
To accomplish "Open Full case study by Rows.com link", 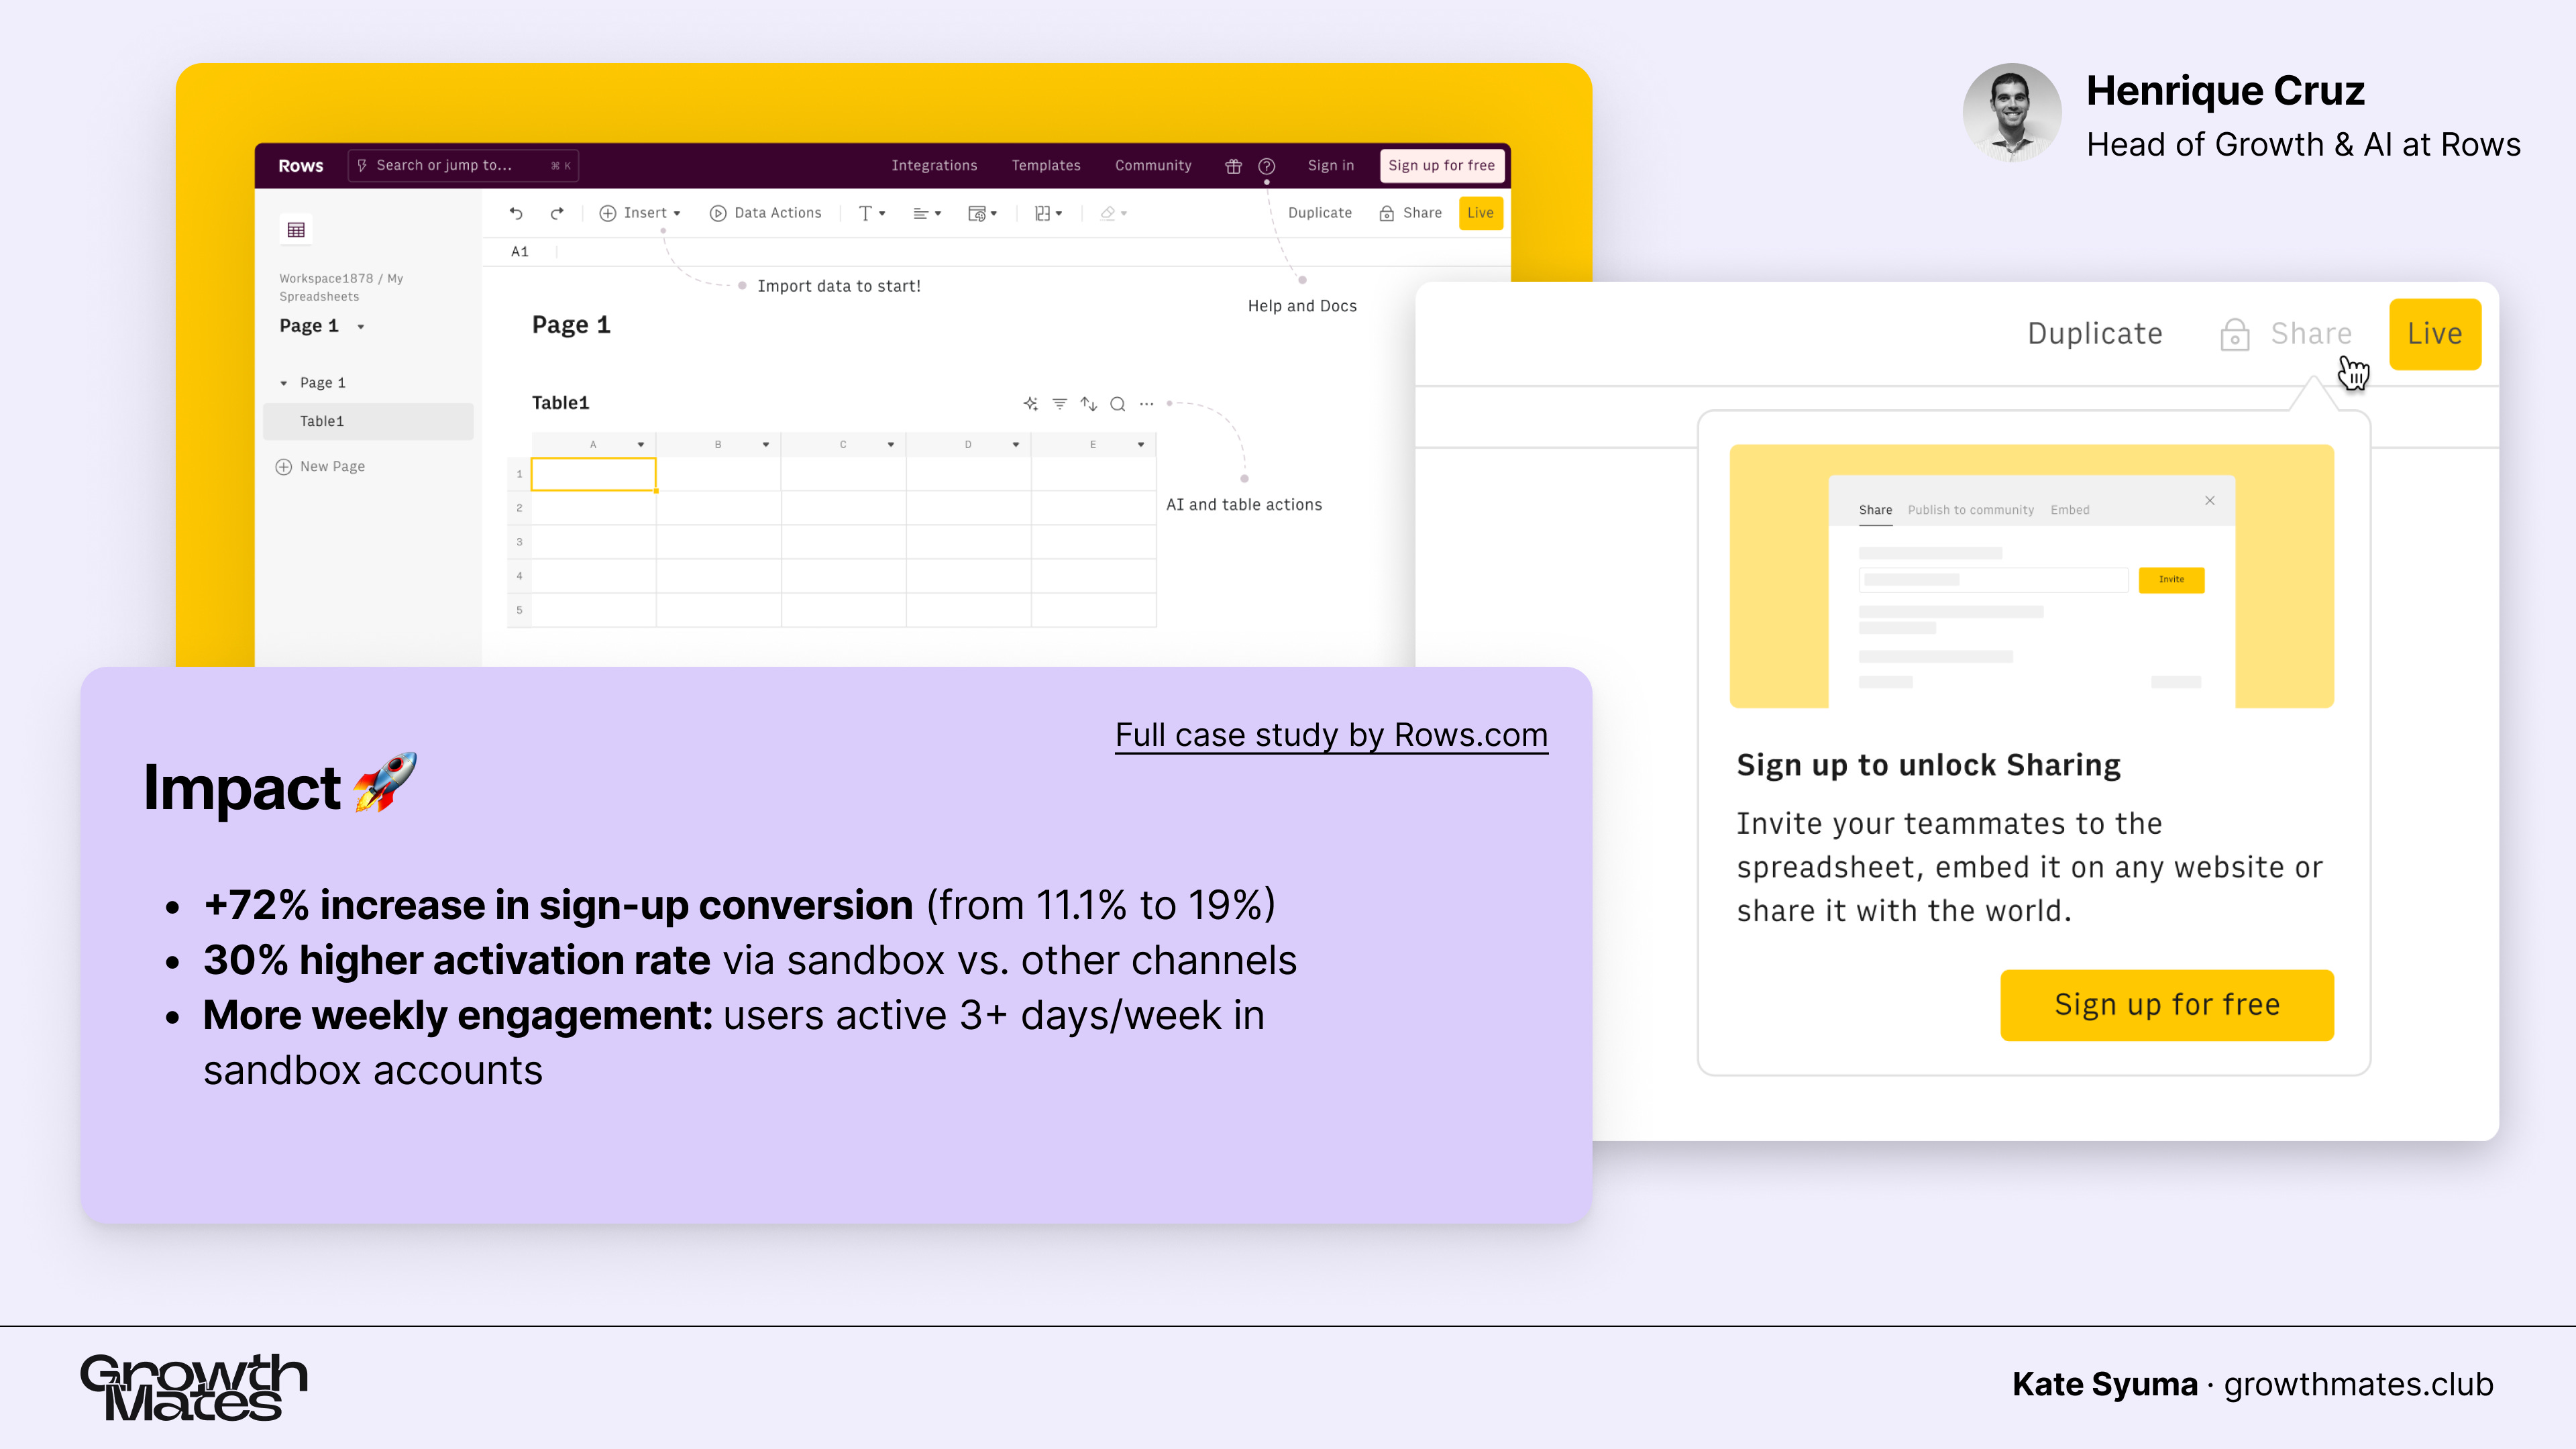I will [x=1331, y=735].
